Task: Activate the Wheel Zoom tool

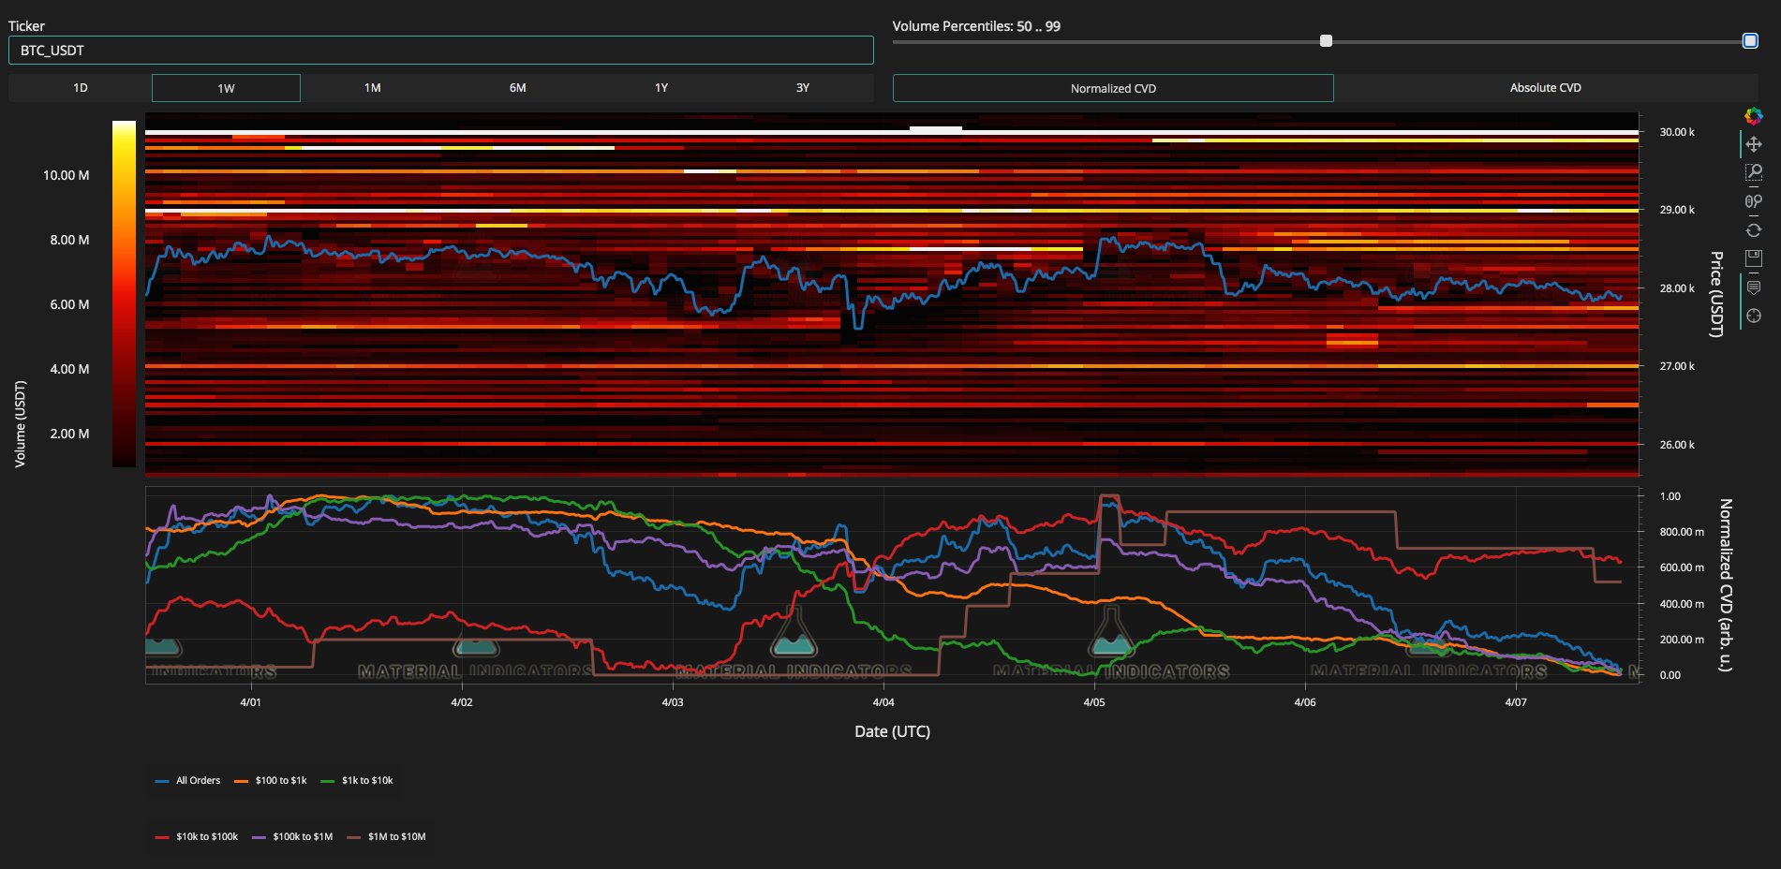Action: [1753, 201]
